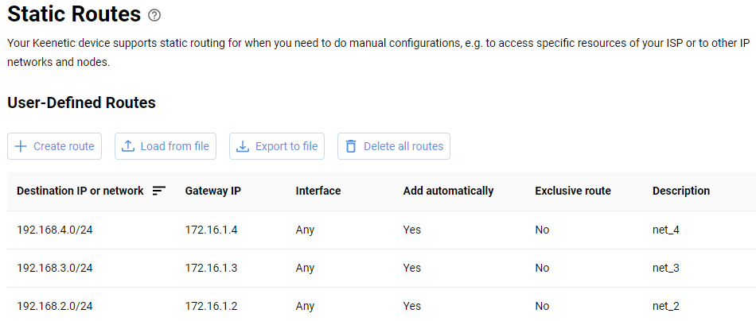
Task: Click the trash icon for Delete all routes
Action: click(x=351, y=146)
